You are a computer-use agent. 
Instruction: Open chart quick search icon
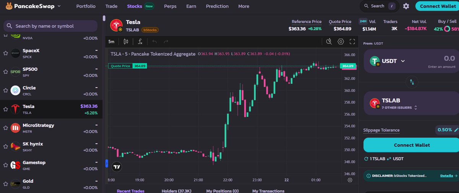(329, 42)
